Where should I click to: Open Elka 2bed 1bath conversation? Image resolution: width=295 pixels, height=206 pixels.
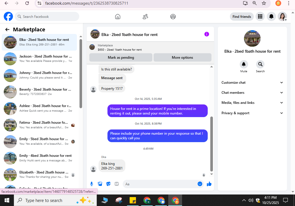[x=39, y=42]
